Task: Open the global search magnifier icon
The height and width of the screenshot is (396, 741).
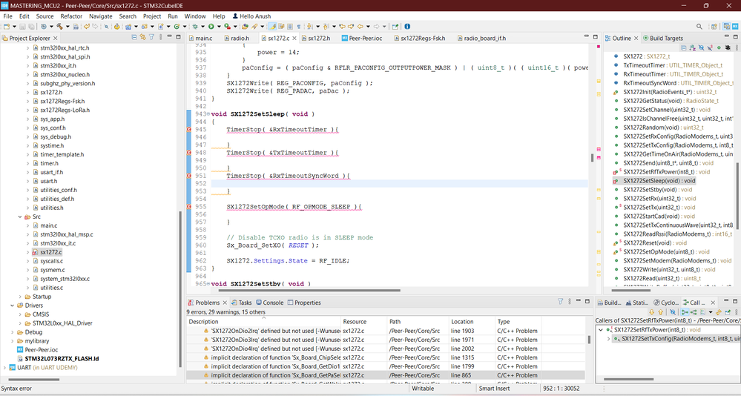Action: tap(699, 27)
